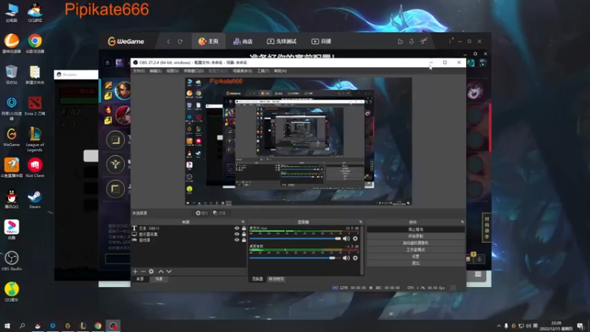Open the WeGame 先锋测试 tab

[x=282, y=41]
